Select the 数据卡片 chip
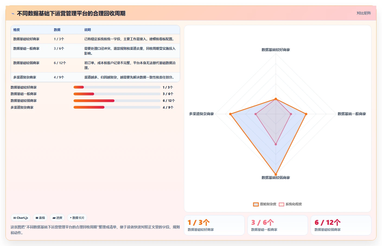Image resolution: width=382 pixels, height=246 pixels. tap(77, 218)
